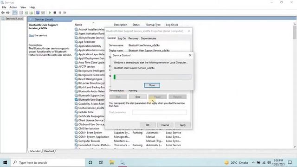
Task: Click the Services app icon on the taskbar
Action: point(123,162)
